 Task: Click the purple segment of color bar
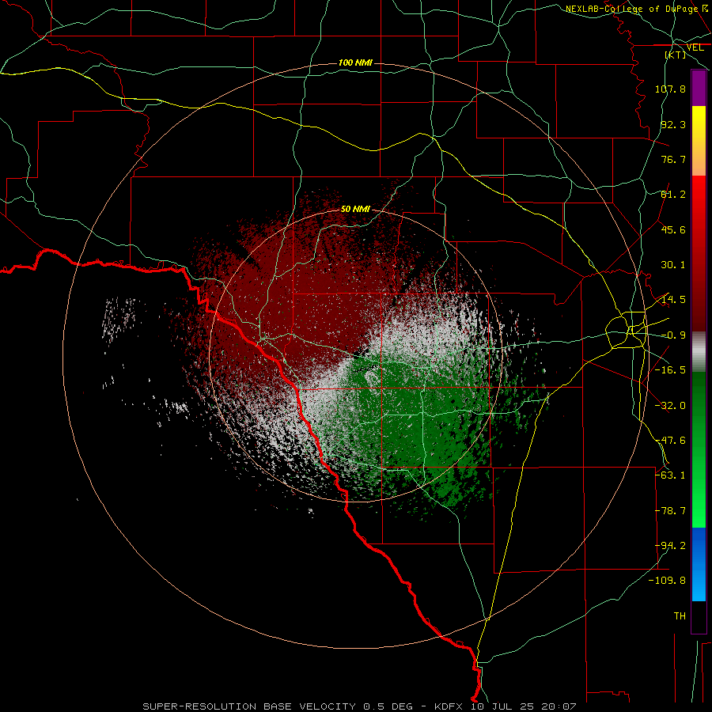point(699,88)
